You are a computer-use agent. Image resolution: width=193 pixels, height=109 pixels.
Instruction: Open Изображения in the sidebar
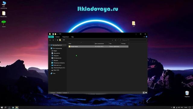pos(57,58)
